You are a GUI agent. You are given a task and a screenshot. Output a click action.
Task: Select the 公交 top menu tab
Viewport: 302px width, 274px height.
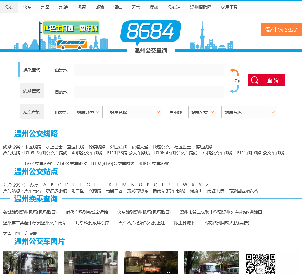pos(9,7)
